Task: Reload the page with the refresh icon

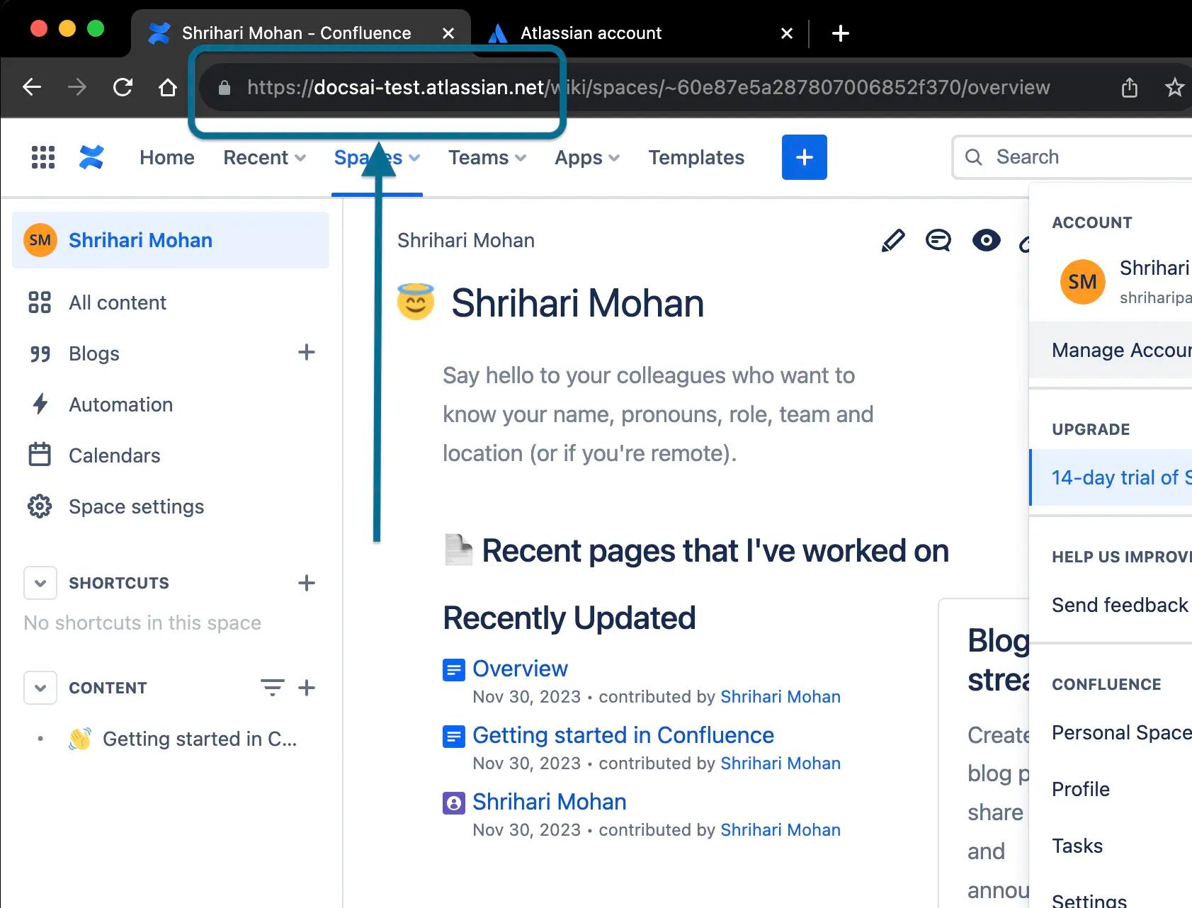Action: click(123, 87)
